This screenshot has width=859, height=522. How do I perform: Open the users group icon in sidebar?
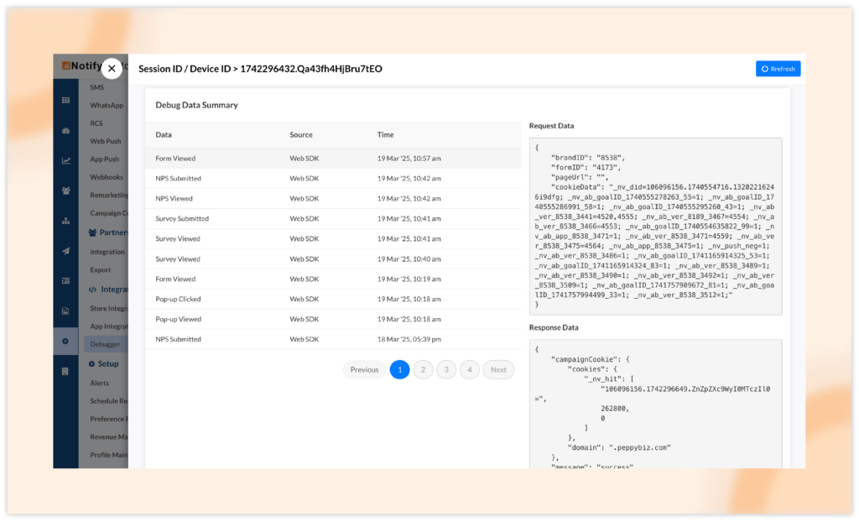click(65, 191)
